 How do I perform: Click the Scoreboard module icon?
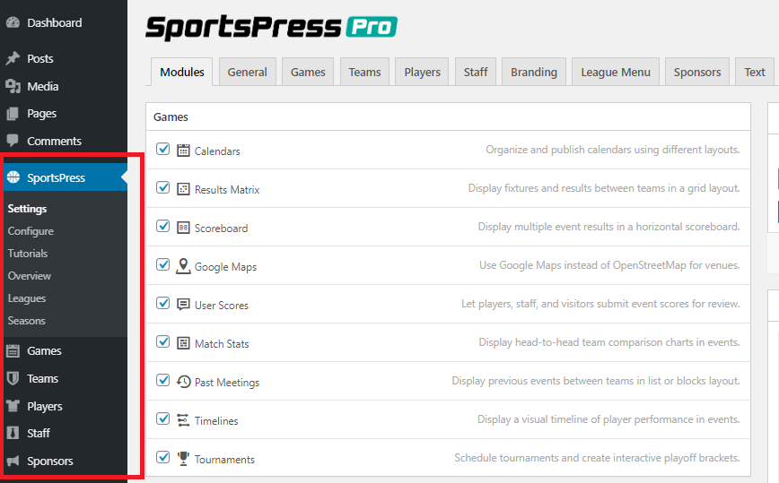point(183,228)
